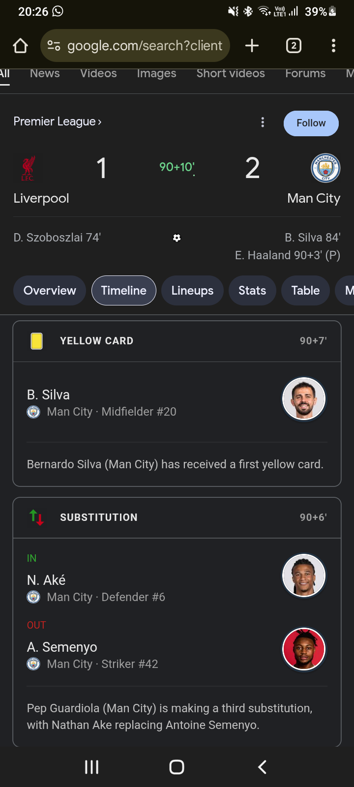Follow the Premier League match
The height and width of the screenshot is (787, 354).
coord(311,123)
